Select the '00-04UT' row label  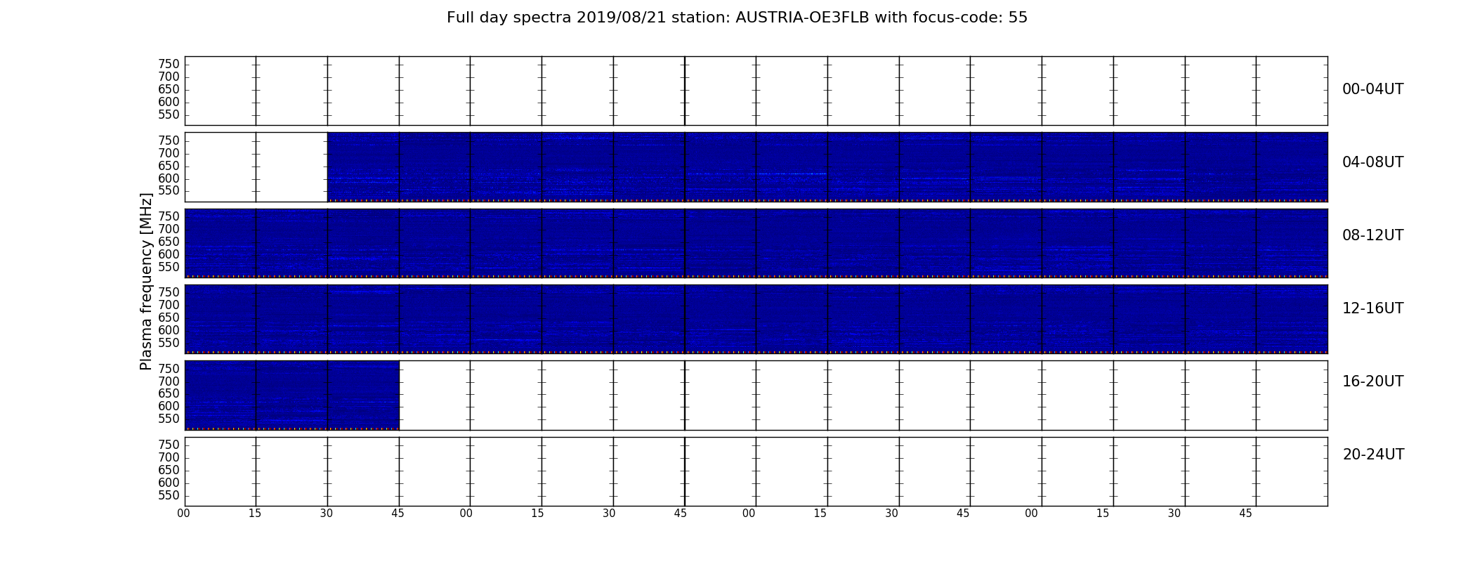pos(1373,89)
